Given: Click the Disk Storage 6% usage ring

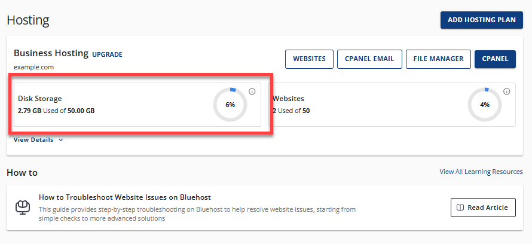Looking at the screenshot, I should tap(230, 105).
